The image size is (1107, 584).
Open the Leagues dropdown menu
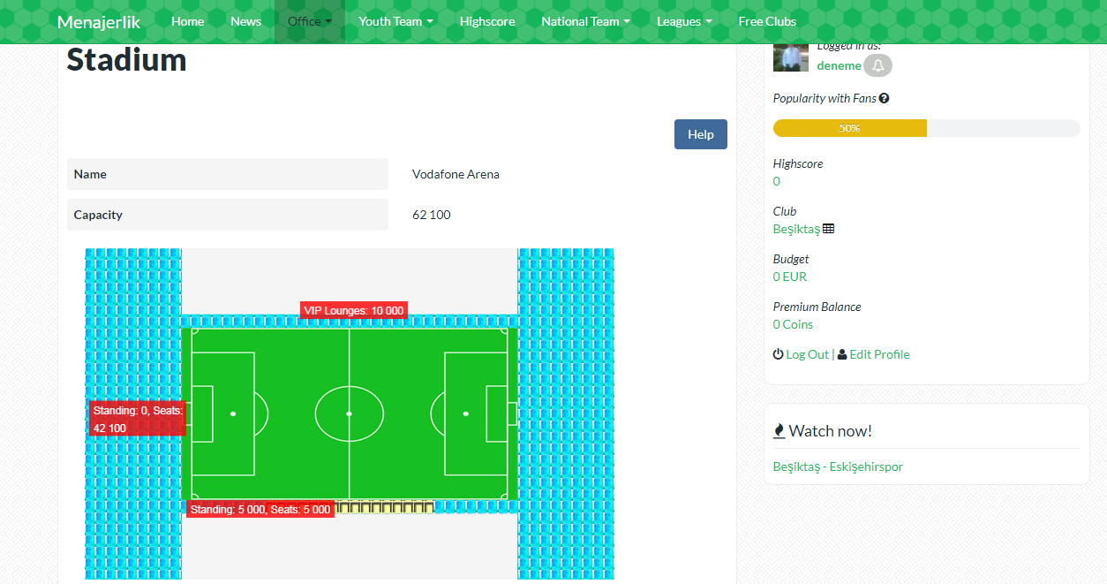pyautogui.click(x=684, y=21)
